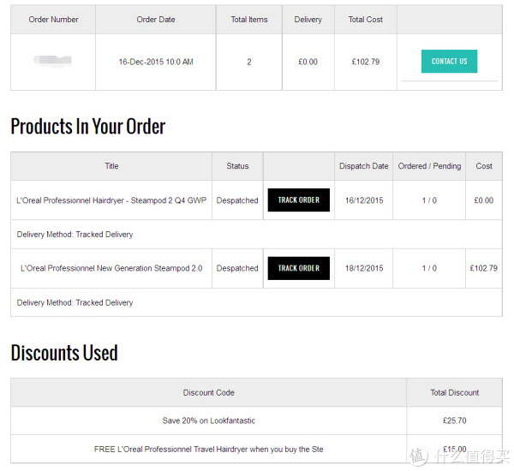
Task: Click the £25.70 discount amount
Action: click(454, 420)
